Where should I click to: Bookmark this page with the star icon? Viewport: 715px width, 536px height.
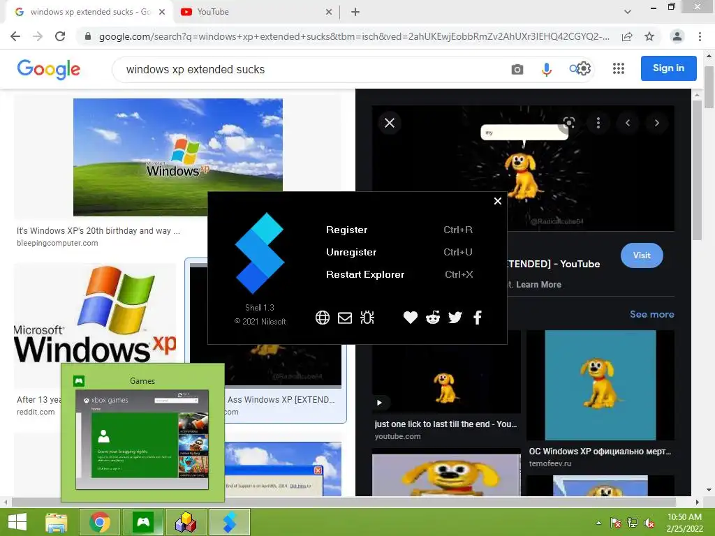click(x=649, y=36)
